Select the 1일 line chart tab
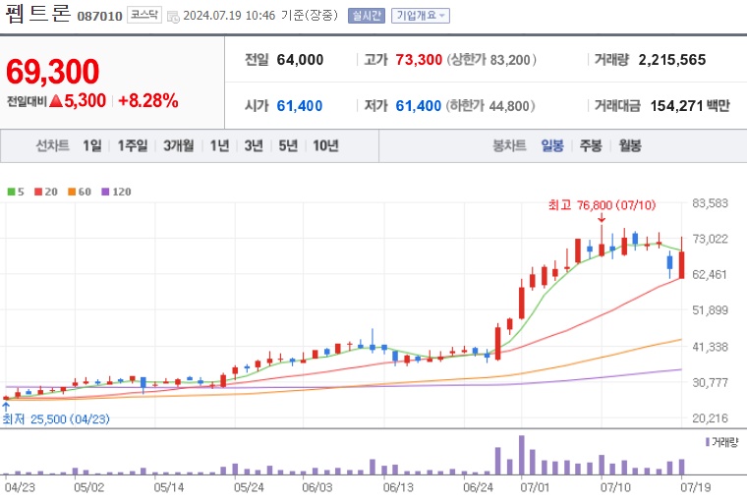 [92, 145]
